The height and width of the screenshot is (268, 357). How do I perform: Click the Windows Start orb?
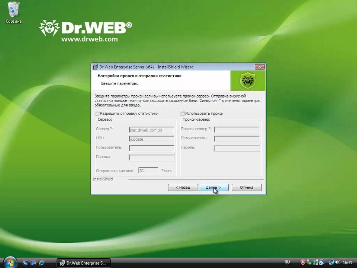click(10, 262)
